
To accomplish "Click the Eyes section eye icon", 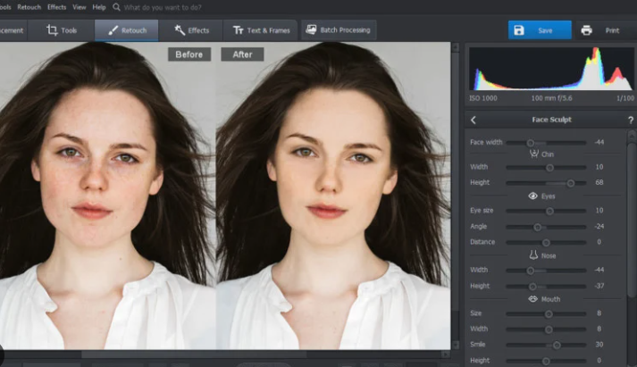I will (532, 196).
